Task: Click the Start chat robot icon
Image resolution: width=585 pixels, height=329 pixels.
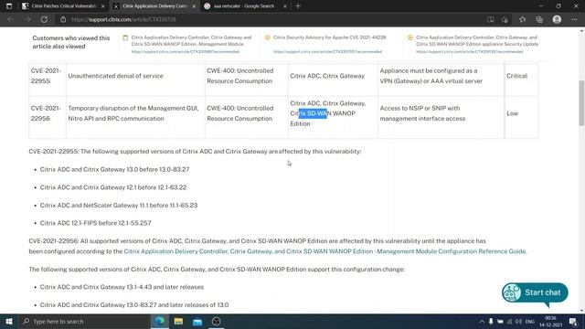Action: pyautogui.click(x=512, y=292)
